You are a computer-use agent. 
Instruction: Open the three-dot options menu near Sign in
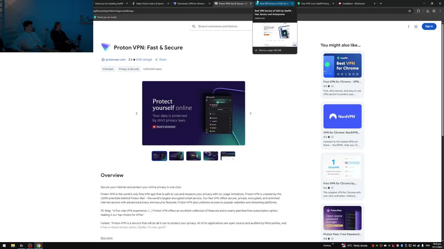pos(409,26)
